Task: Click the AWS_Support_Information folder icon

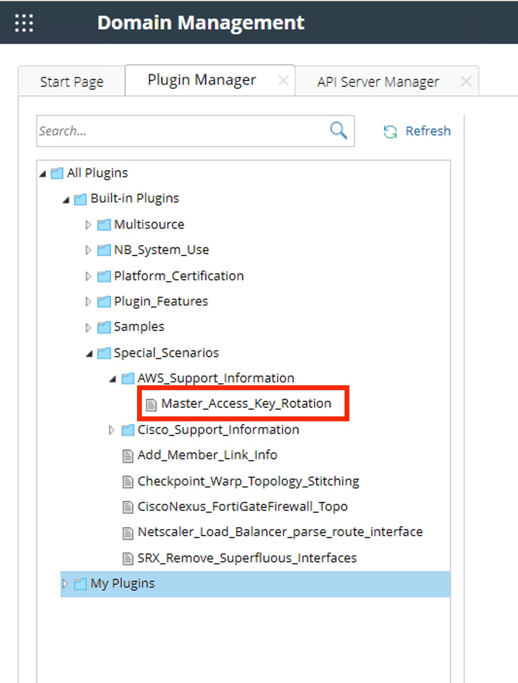Action: [127, 378]
